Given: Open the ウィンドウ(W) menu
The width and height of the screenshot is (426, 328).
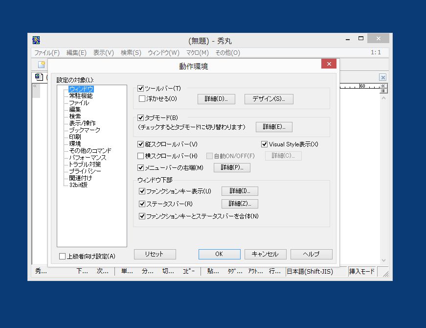Looking at the screenshot, I should tap(163, 53).
